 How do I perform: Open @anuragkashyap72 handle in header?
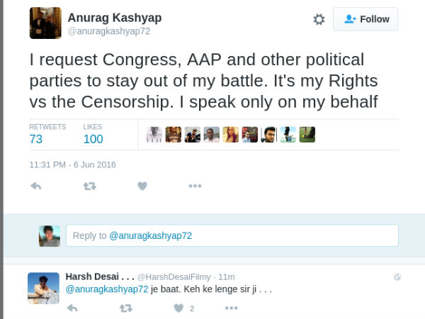(x=108, y=31)
